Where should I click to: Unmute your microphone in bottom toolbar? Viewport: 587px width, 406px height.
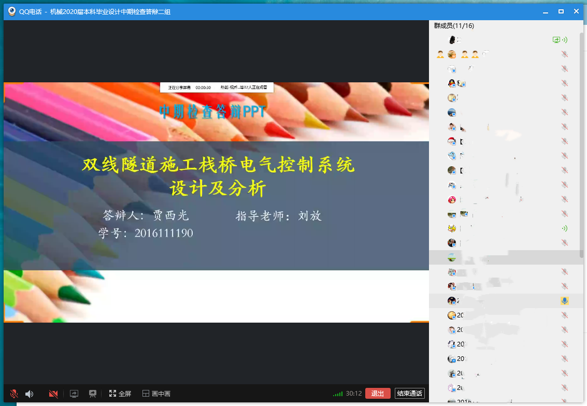[x=13, y=394]
